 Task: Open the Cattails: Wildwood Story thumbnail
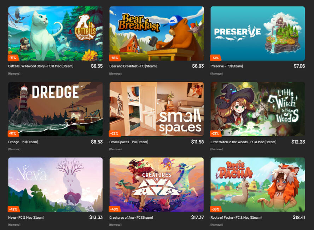(x=56, y=34)
